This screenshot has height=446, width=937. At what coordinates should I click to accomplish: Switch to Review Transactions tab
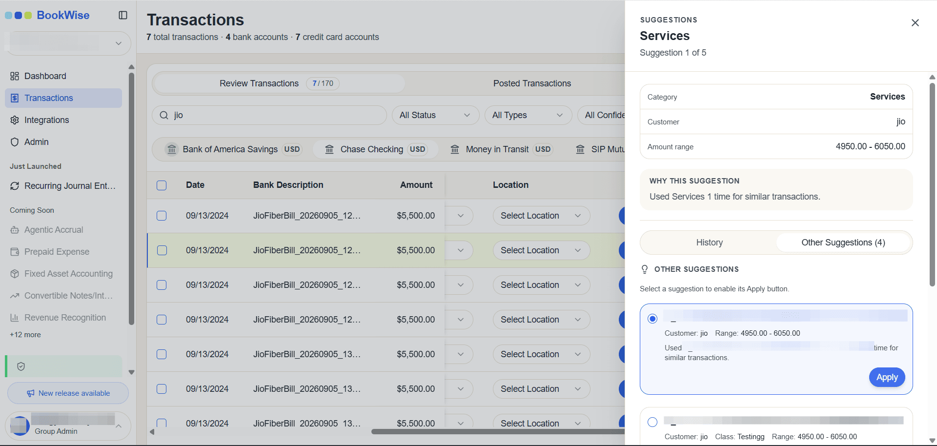point(279,83)
